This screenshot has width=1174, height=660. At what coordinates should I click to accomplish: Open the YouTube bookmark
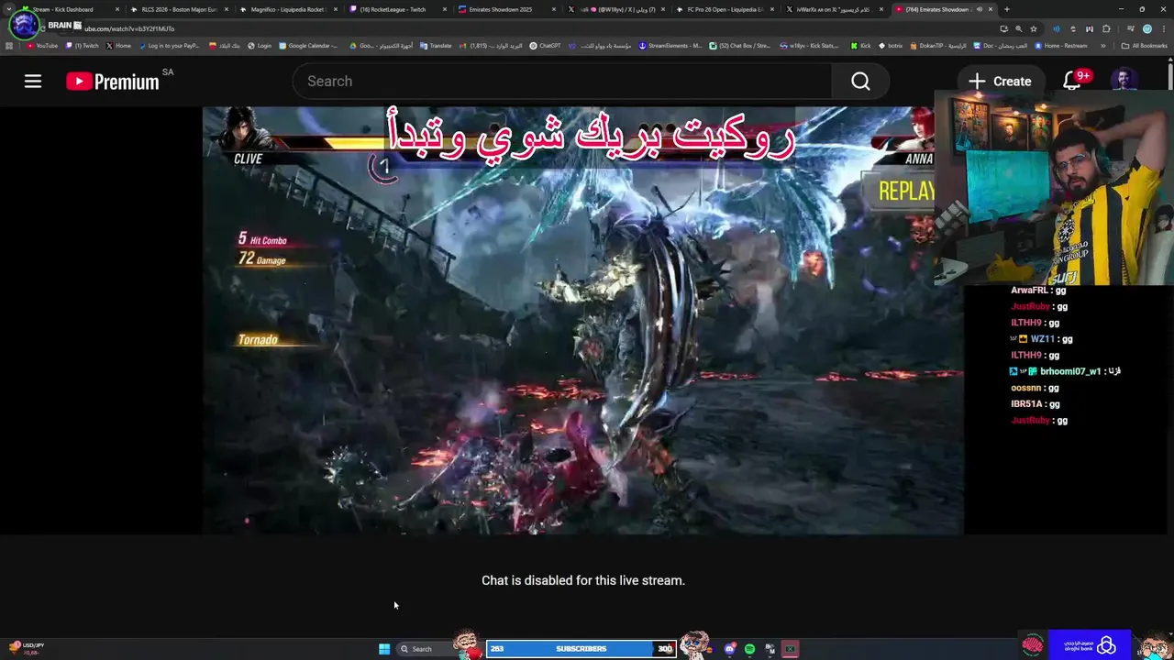(x=42, y=45)
